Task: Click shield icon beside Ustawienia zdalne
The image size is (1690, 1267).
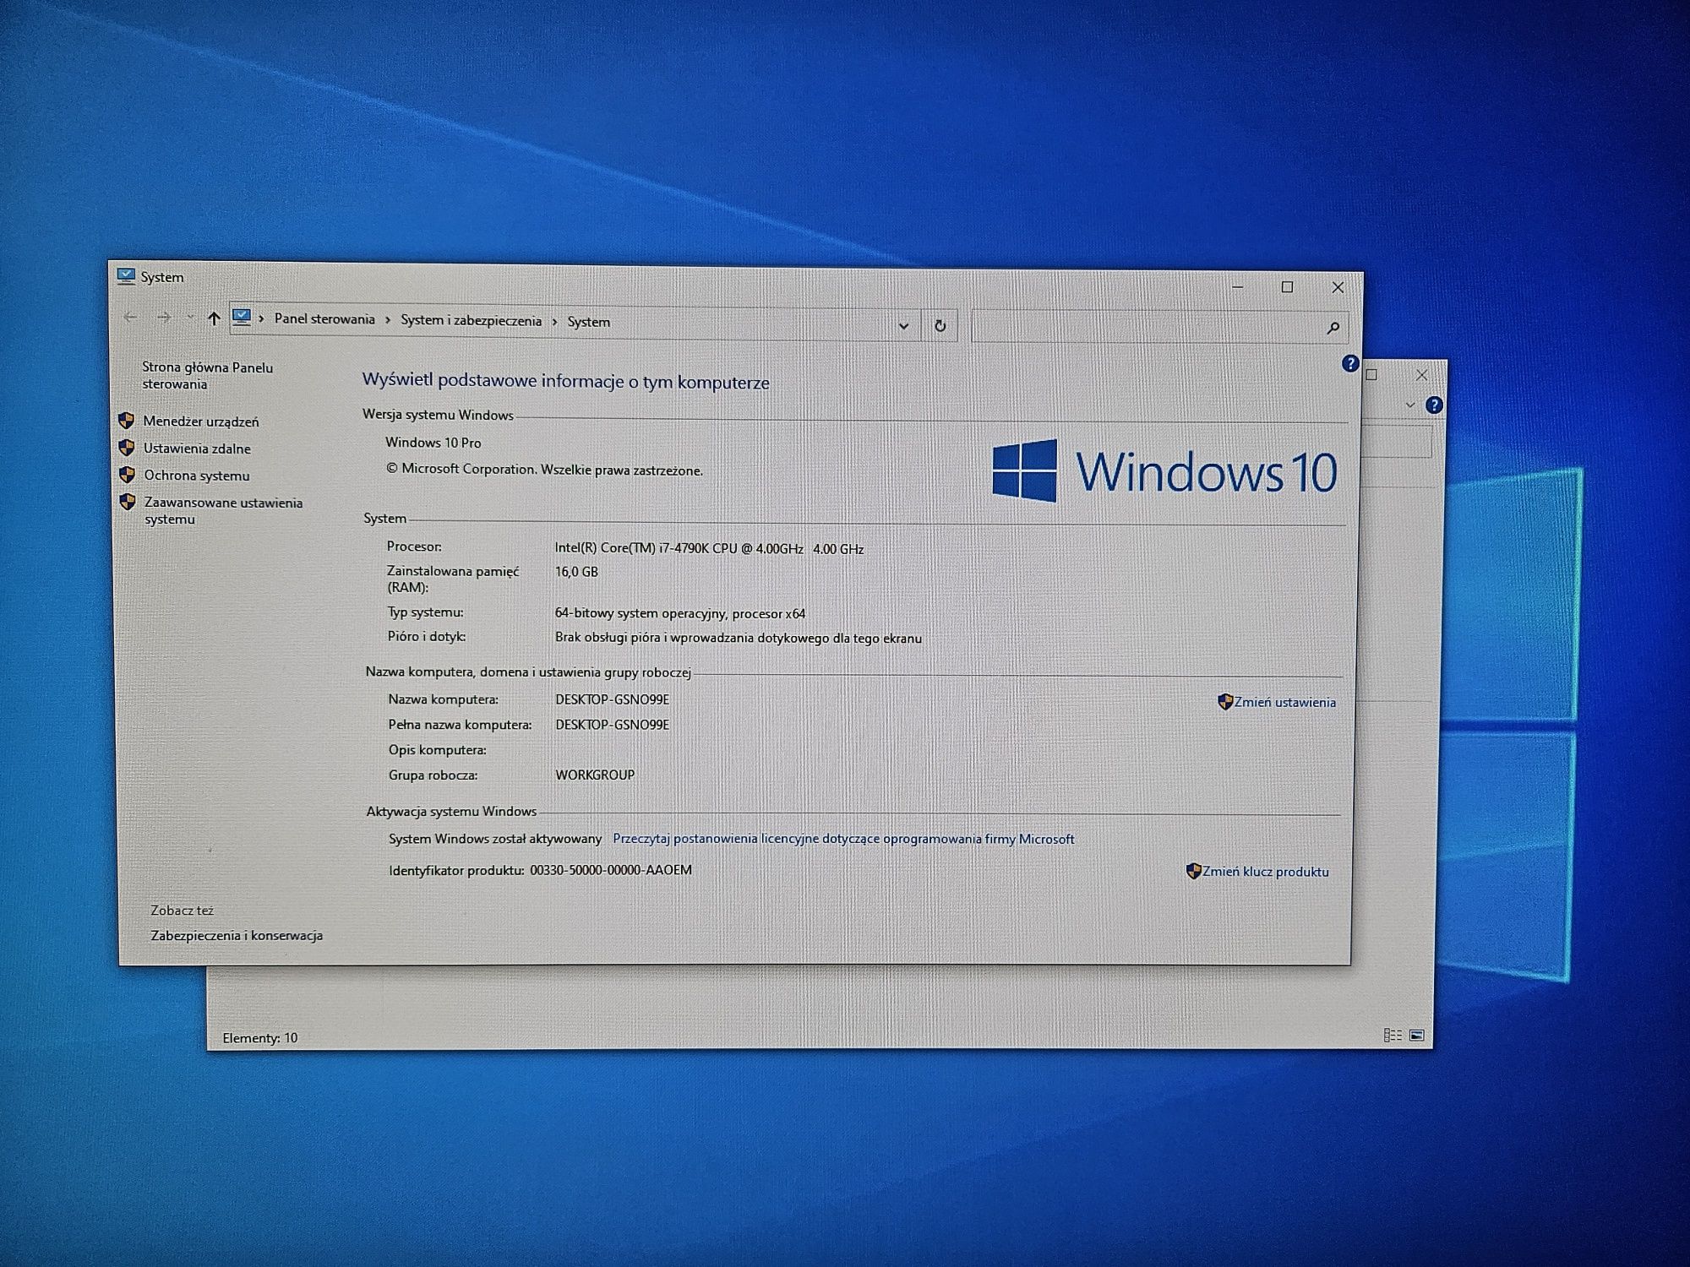Action: click(127, 448)
